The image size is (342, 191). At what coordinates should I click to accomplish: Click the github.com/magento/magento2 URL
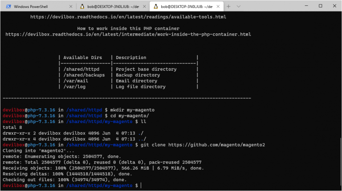(217, 144)
